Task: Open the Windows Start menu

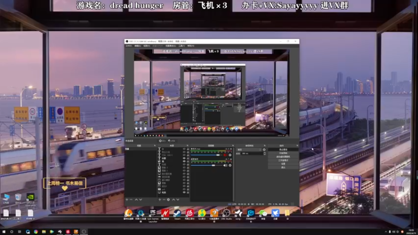Action: tap(4, 232)
